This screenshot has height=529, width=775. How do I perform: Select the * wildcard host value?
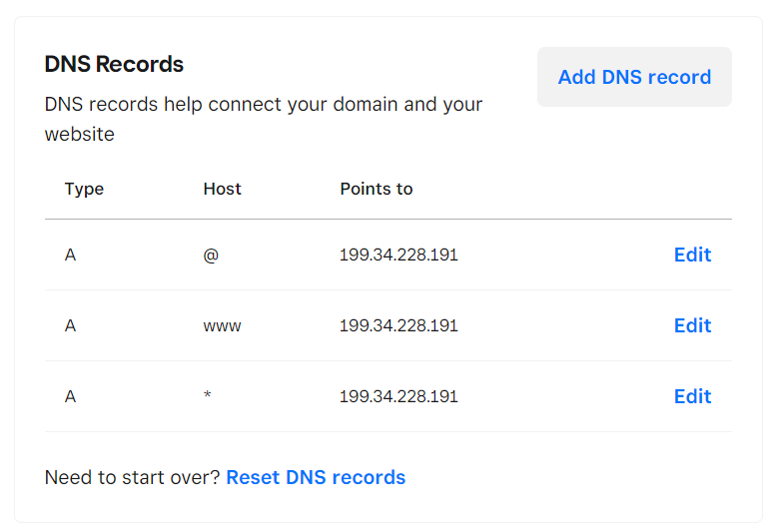click(208, 397)
